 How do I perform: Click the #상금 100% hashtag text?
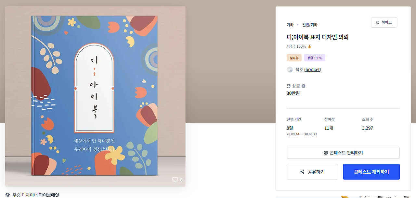coord(296,46)
